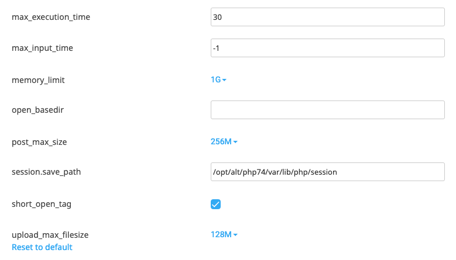Click the max_execution_time label

point(51,17)
